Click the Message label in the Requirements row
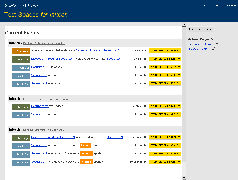238x180 pixels. click(21, 107)
